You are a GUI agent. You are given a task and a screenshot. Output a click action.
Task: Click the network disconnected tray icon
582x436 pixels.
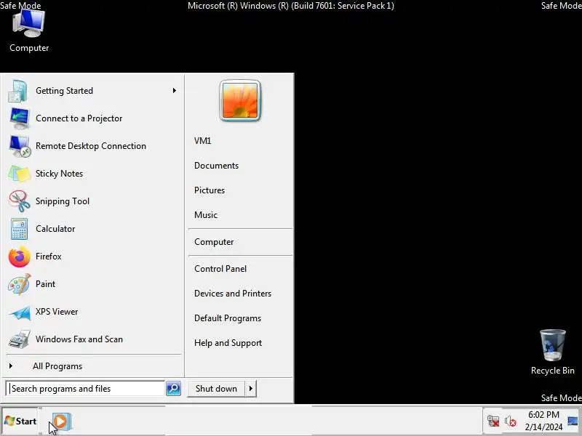point(493,421)
